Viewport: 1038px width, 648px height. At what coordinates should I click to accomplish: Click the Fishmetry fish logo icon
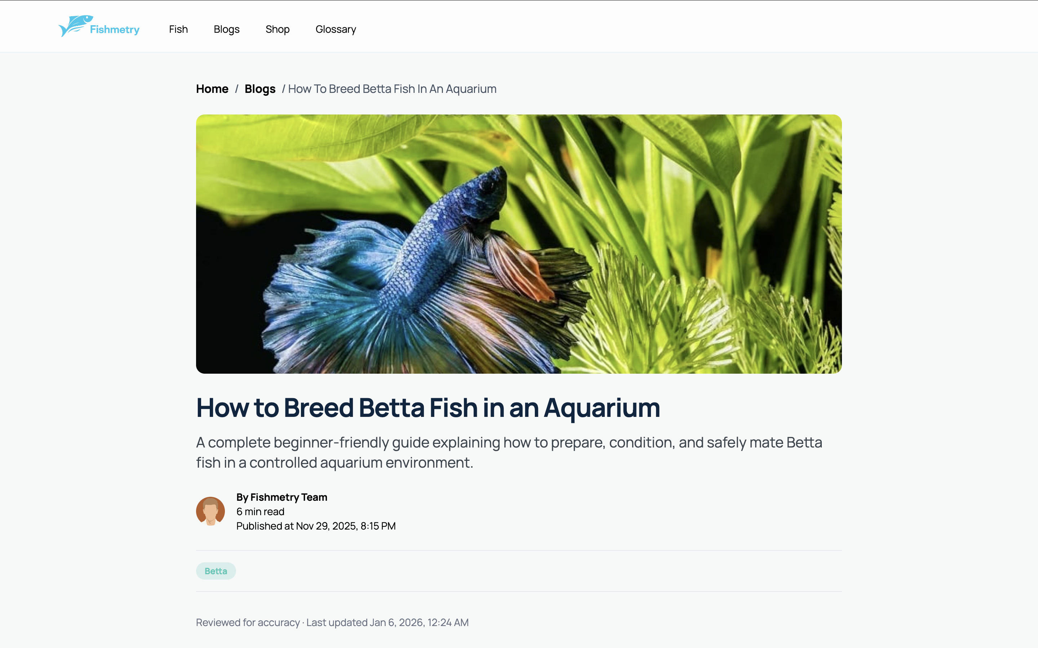click(77, 26)
